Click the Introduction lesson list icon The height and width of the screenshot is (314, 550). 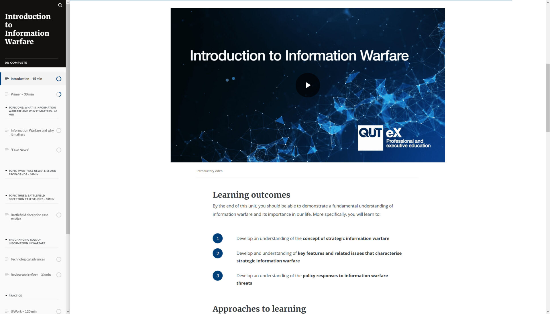pyautogui.click(x=7, y=78)
